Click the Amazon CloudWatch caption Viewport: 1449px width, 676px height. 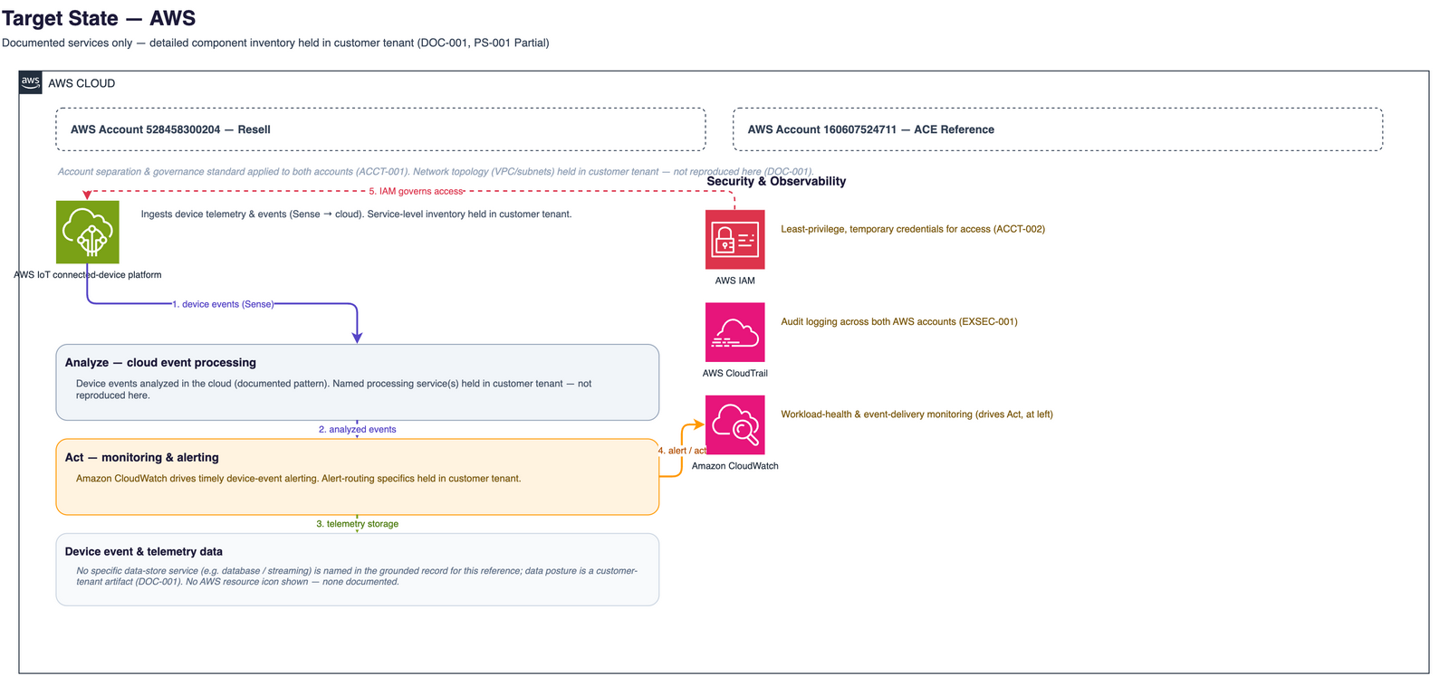click(x=735, y=466)
